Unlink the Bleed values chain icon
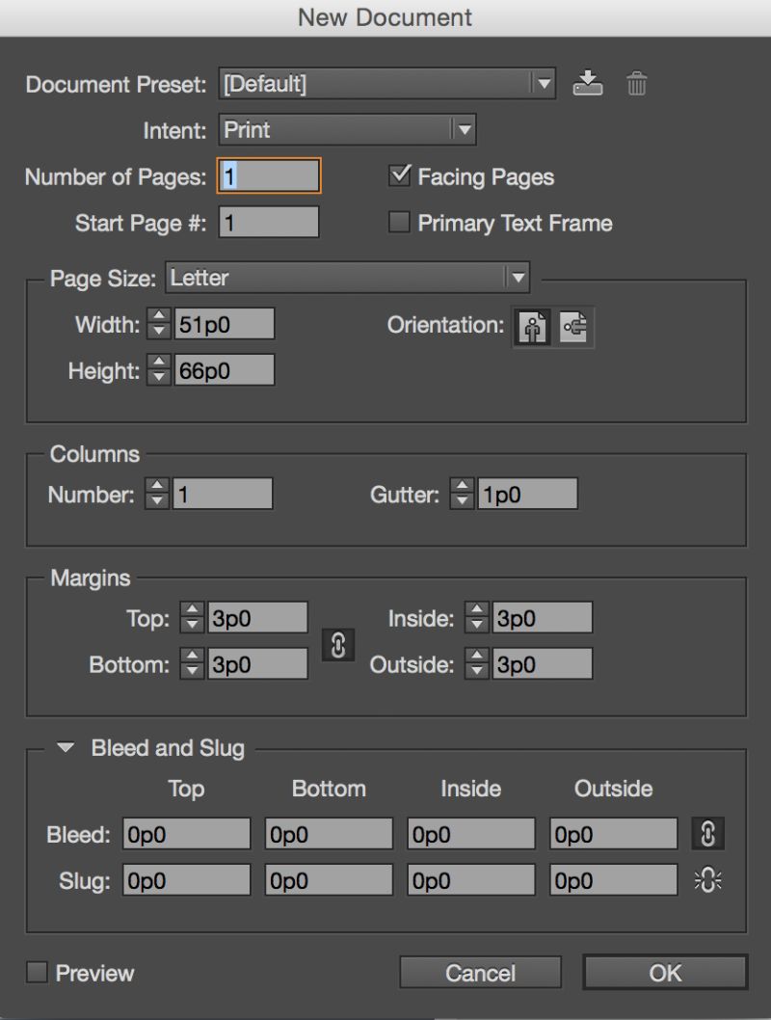This screenshot has height=1020, width=771. tap(708, 833)
